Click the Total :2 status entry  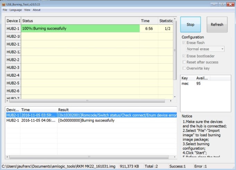tap(151, 167)
